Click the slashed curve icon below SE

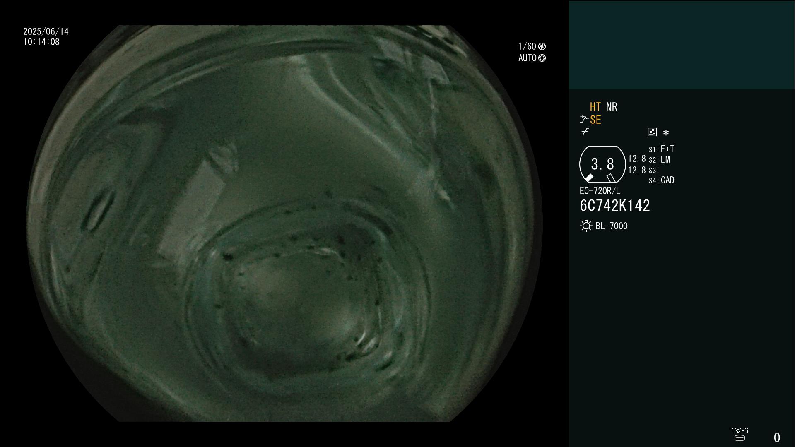coord(585,132)
